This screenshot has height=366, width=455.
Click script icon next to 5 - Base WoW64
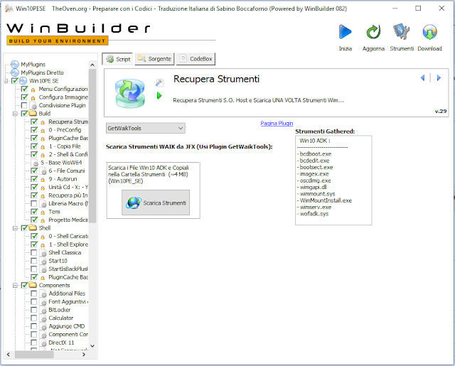click(35, 163)
